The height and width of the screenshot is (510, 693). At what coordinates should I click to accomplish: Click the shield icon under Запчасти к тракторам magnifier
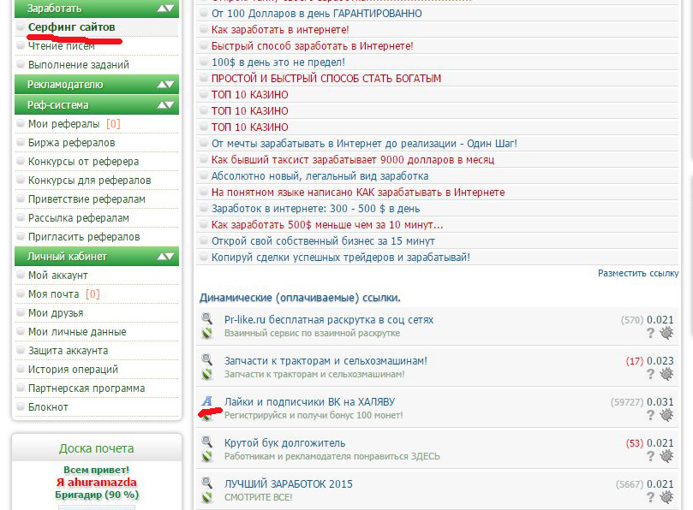[206, 375]
